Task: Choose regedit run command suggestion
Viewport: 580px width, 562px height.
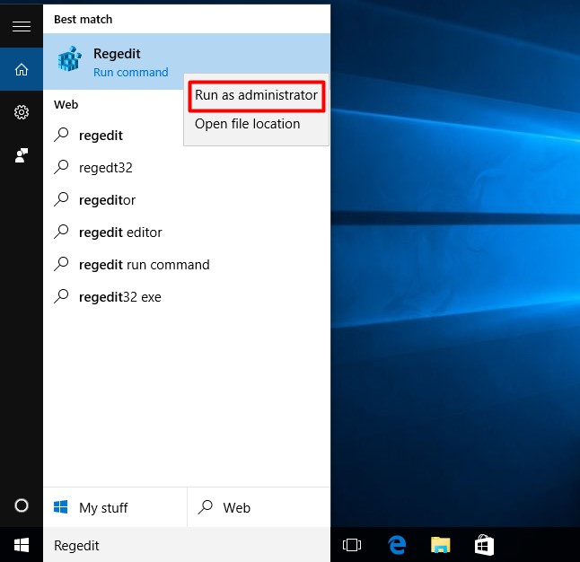Action: [144, 265]
